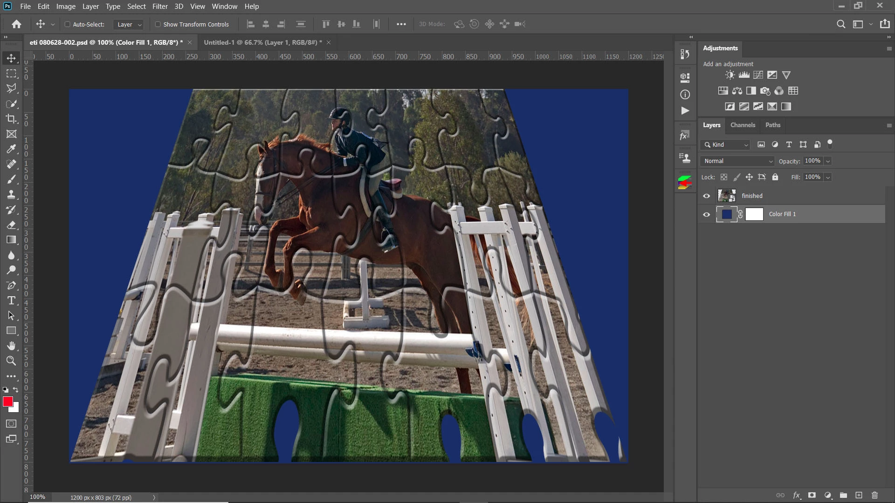This screenshot has width=895, height=503.
Task: Expand the Opacity value dropdown arrow
Action: pos(828,161)
